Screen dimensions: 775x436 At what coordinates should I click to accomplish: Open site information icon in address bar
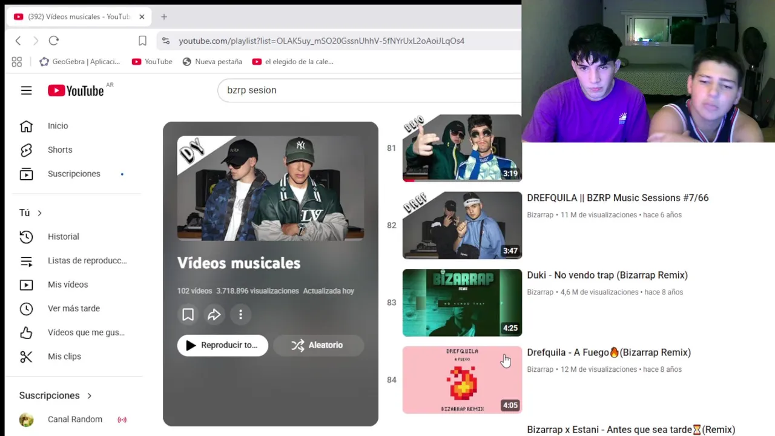[165, 41]
